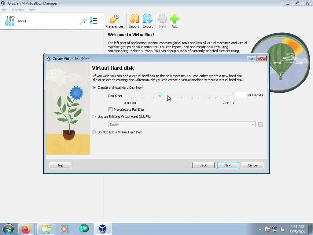This screenshot has height=235, width=313.
Task: Open the Help menu in the menu bar
Action: [x=32, y=10]
